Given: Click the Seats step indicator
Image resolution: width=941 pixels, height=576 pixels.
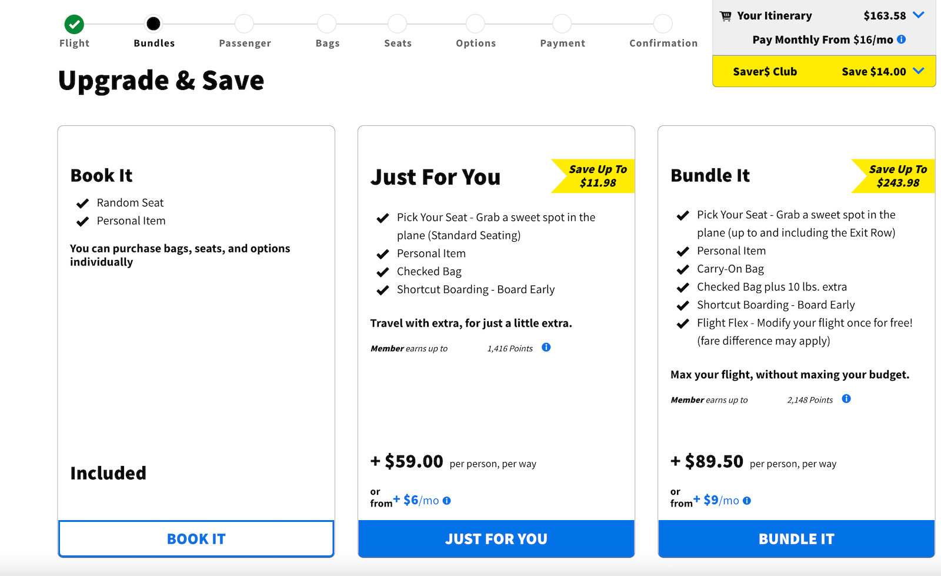Looking at the screenshot, I should point(398,25).
